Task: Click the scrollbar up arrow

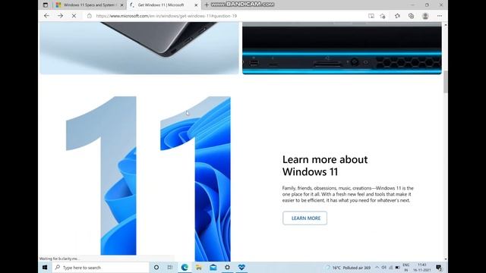Action: (x=446, y=24)
